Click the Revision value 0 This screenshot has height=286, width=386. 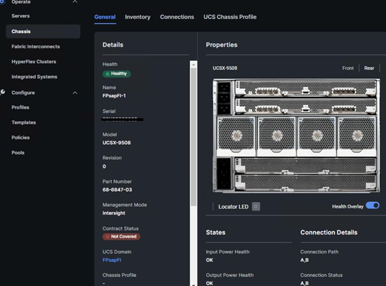pos(104,166)
